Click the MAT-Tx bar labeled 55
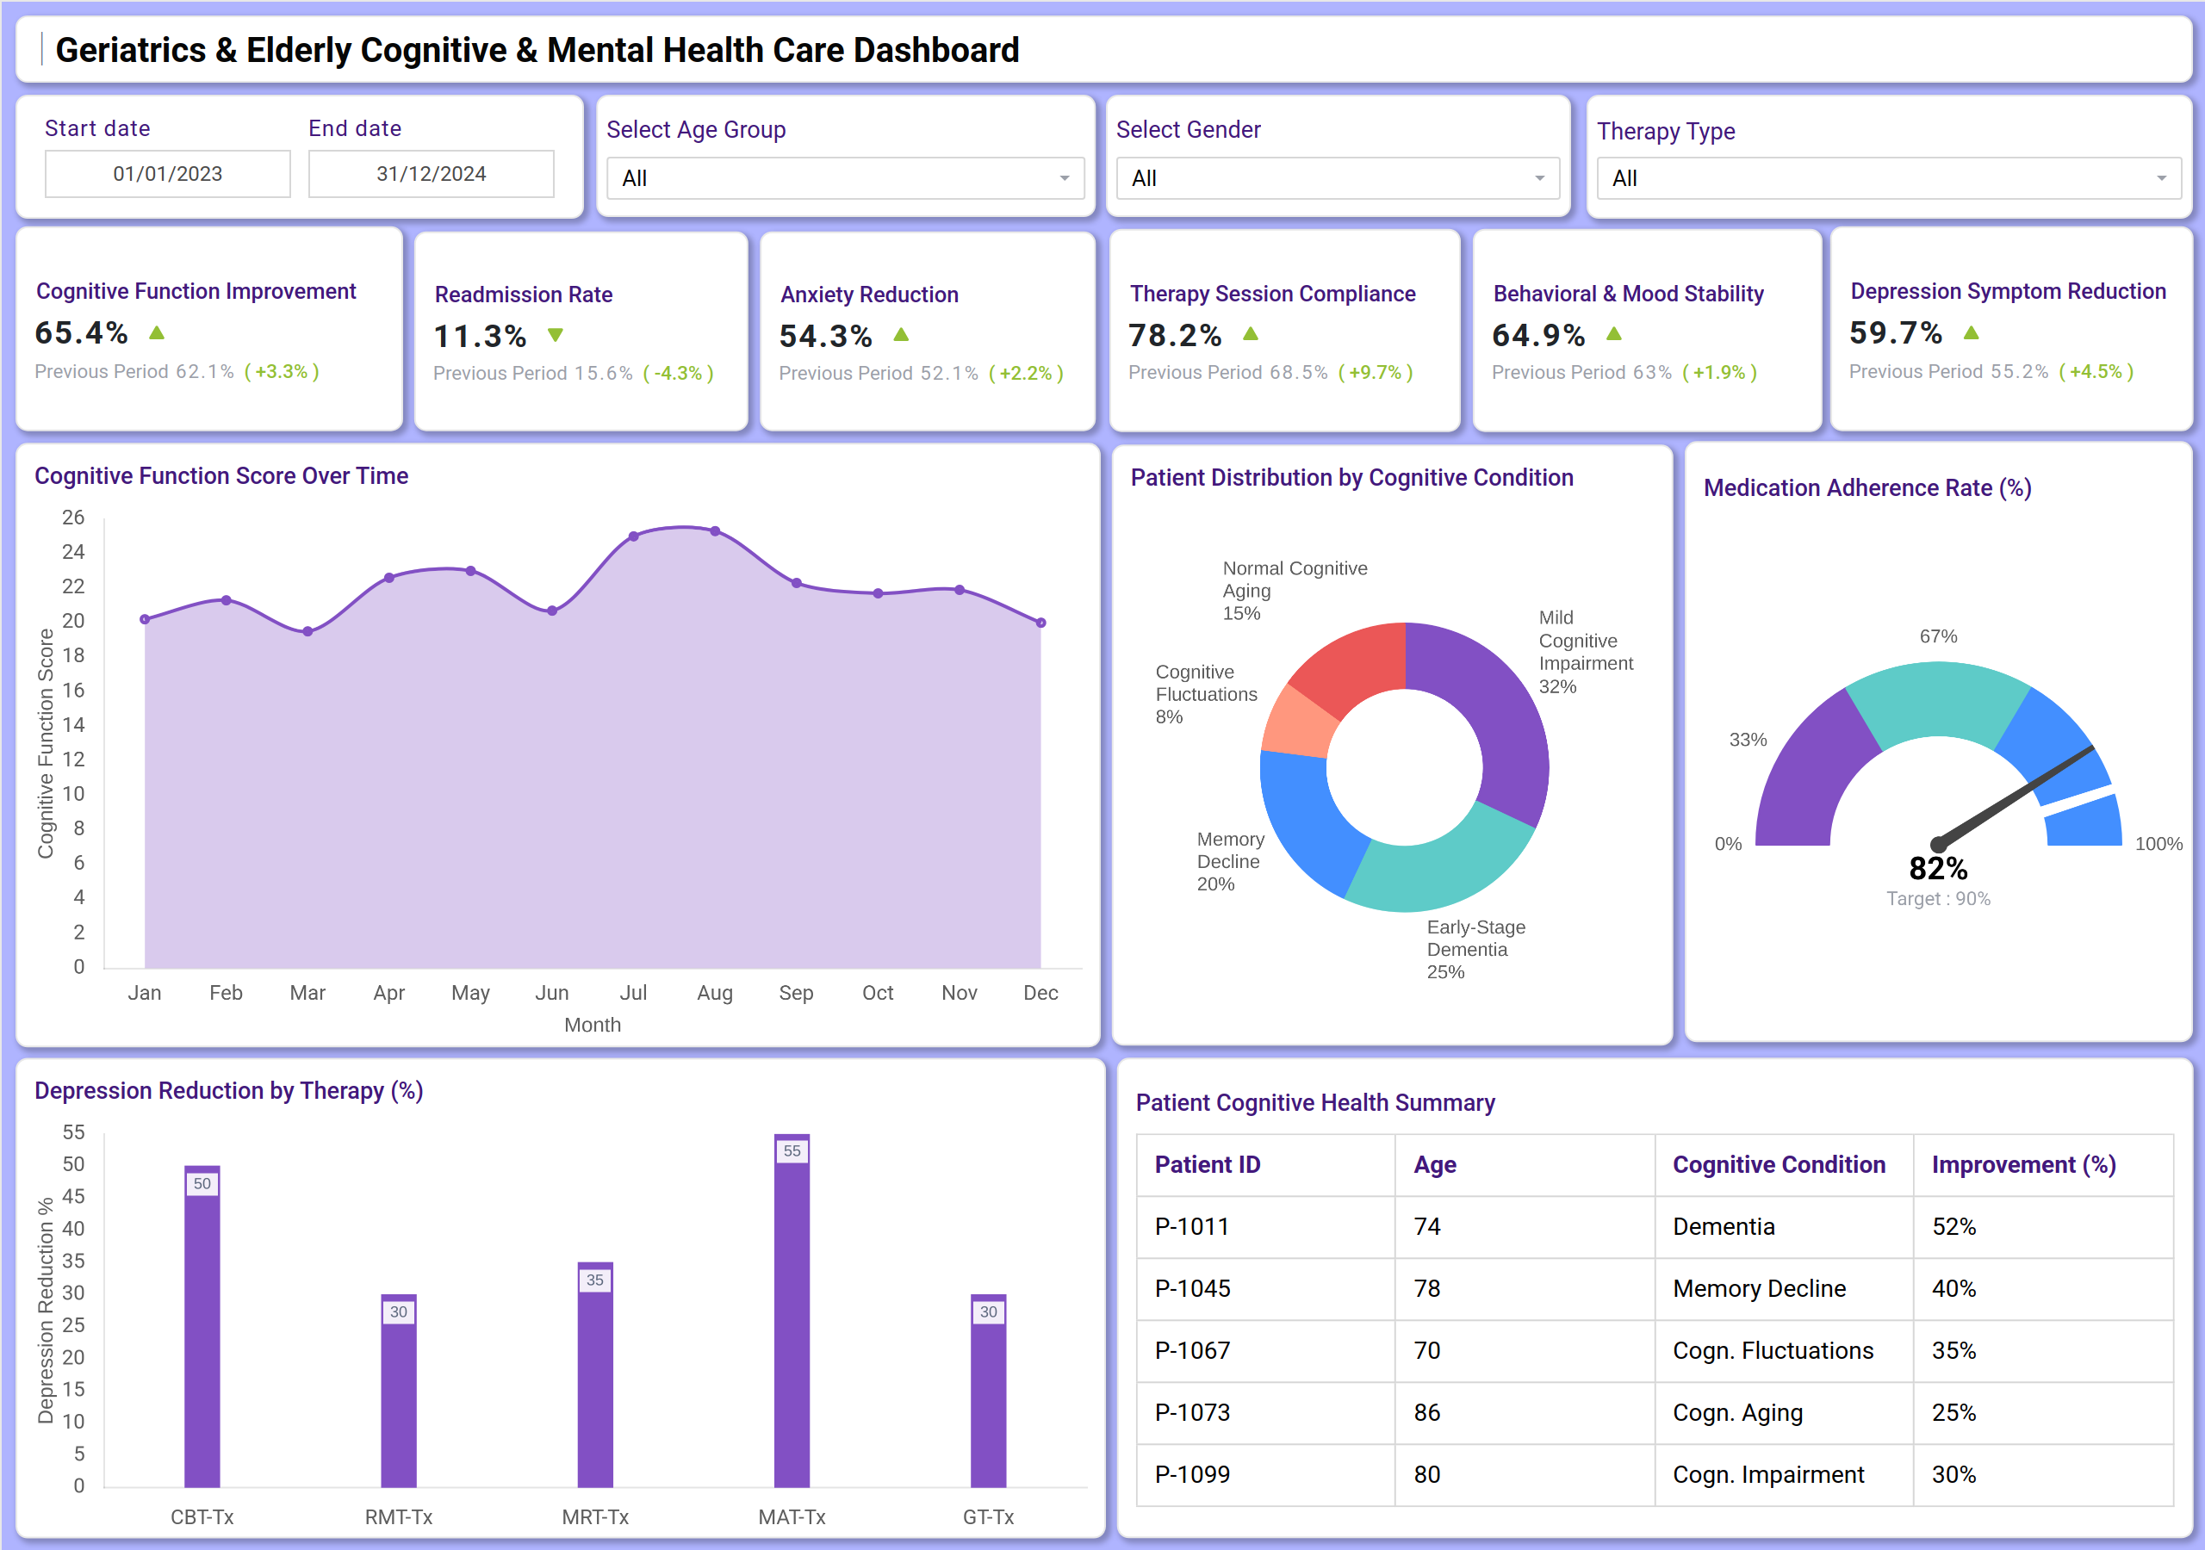Viewport: 2205px width, 1550px height. [792, 1310]
